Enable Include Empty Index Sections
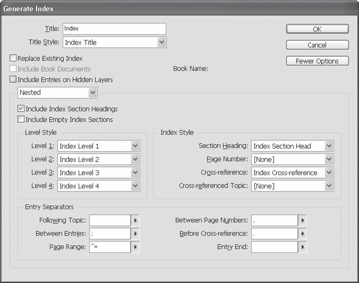Screen dimensions: 359x283 (x=21, y=119)
